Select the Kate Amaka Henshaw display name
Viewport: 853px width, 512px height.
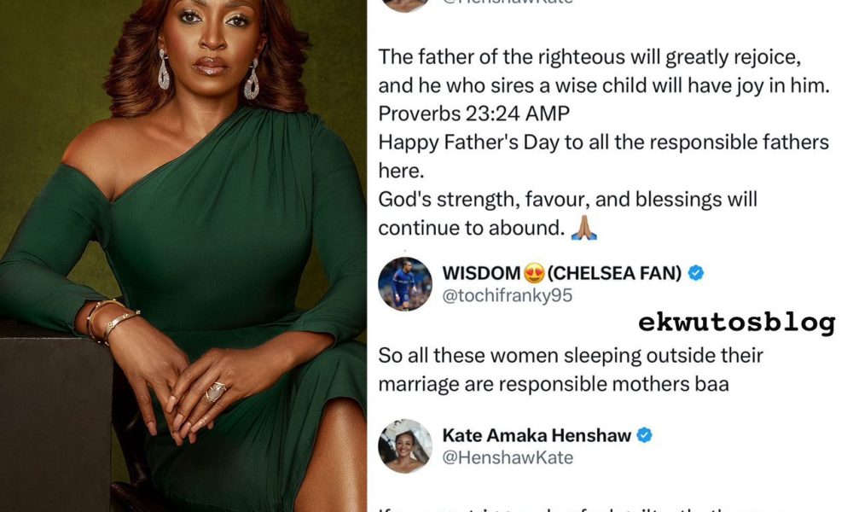point(537,435)
